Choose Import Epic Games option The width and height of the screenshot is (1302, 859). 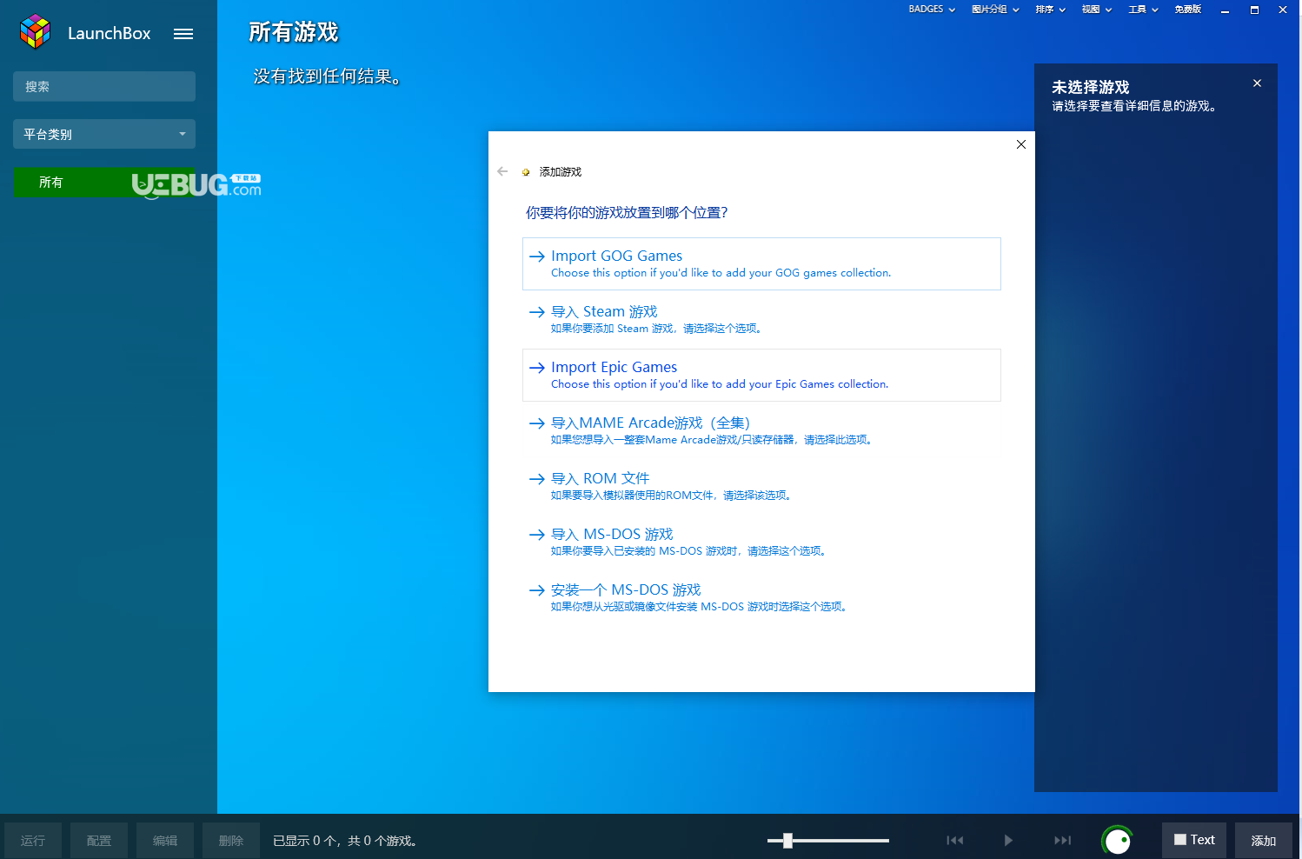tap(761, 375)
